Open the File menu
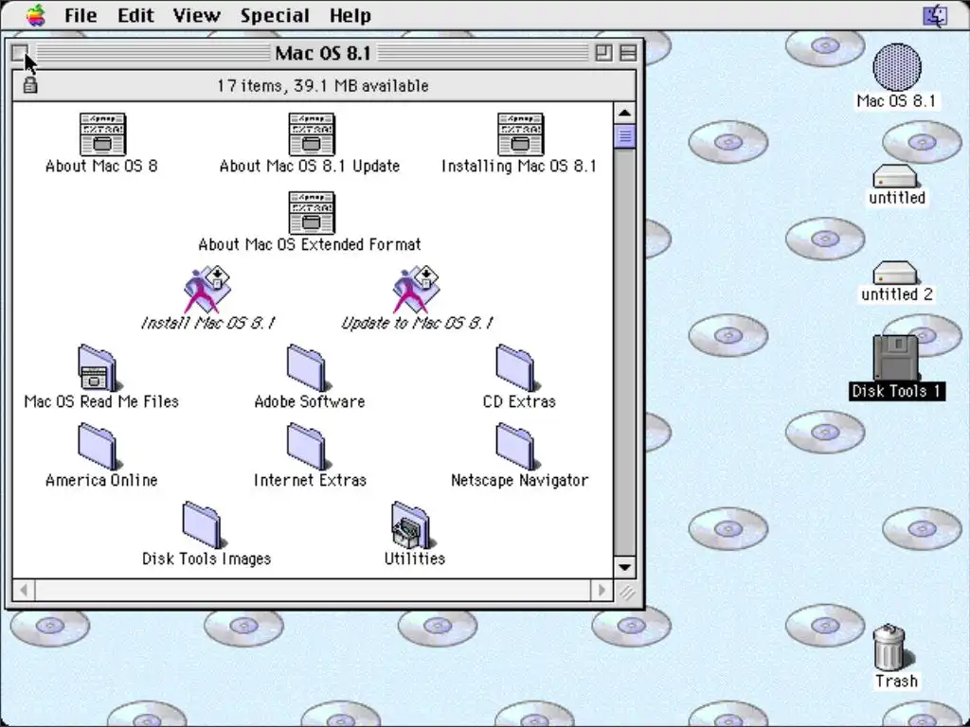970x727 pixels. (81, 15)
